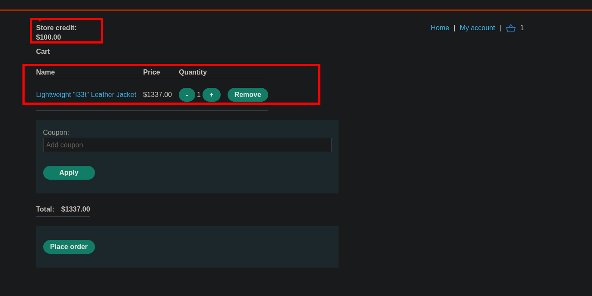Open the shopping basket icon
Screen dimensions: 592x296
(x=510, y=28)
